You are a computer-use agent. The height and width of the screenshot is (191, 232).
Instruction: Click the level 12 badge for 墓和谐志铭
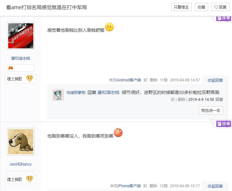(x=30, y=79)
